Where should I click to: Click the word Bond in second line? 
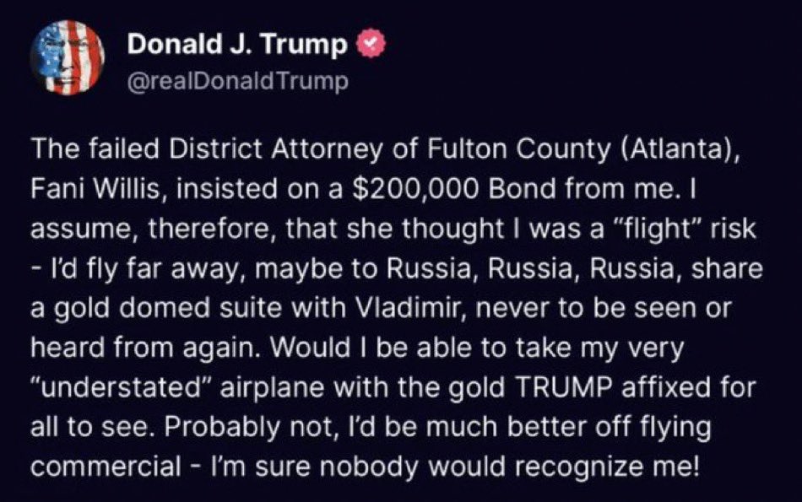pyautogui.click(x=523, y=189)
